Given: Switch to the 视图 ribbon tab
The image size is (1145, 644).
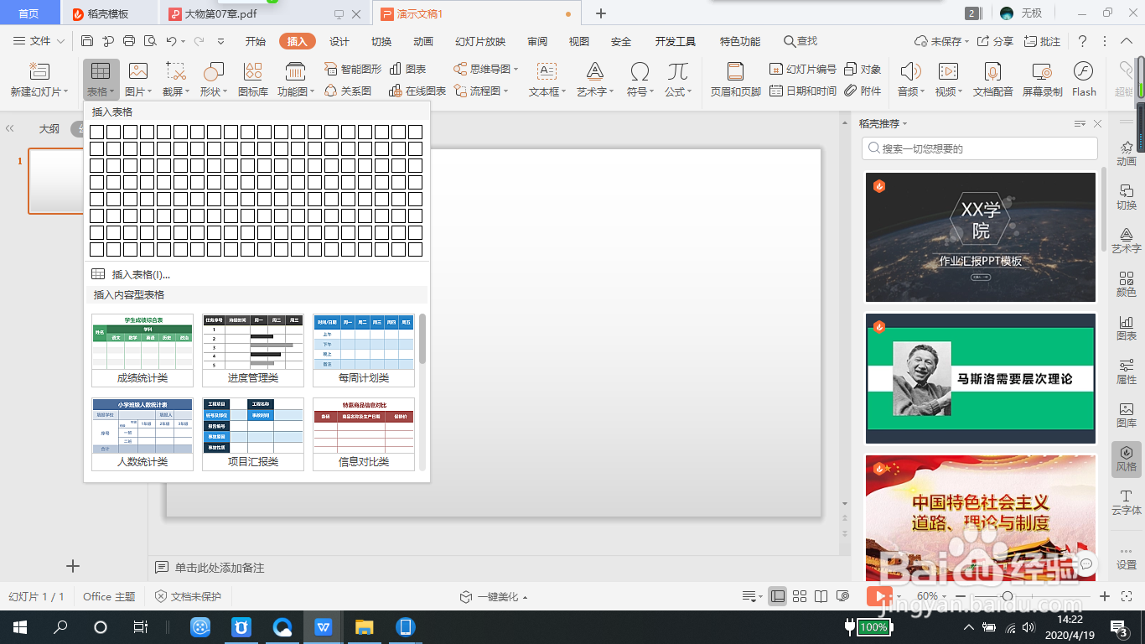Looking at the screenshot, I should click(578, 41).
